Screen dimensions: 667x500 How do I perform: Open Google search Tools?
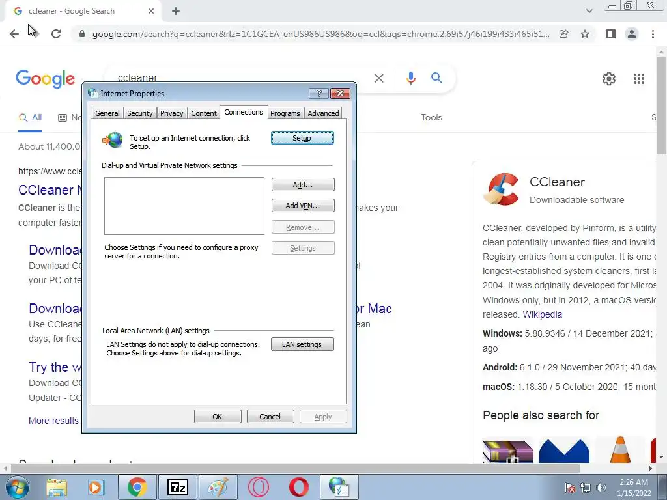click(x=431, y=117)
